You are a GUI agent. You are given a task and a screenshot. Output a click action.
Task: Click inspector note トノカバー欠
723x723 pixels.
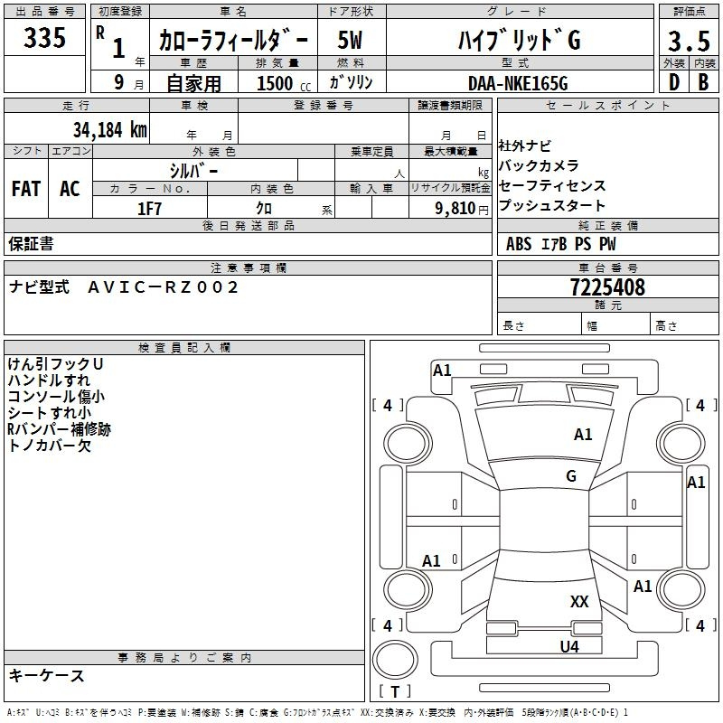50,446
